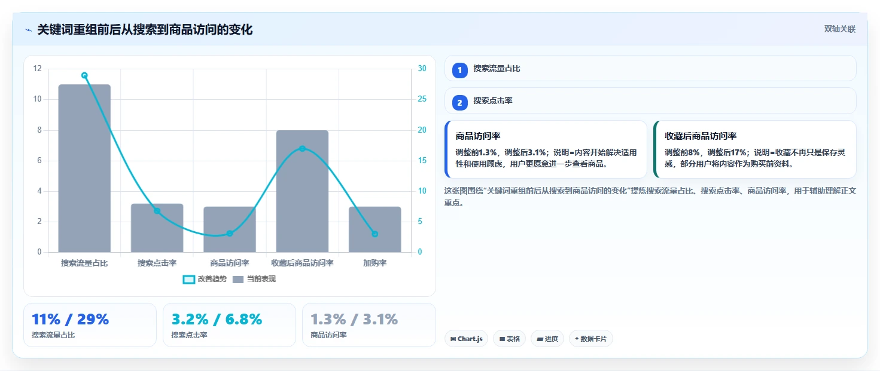880x371 pixels.
Task: Click the right axis value 30
Action: coord(422,69)
